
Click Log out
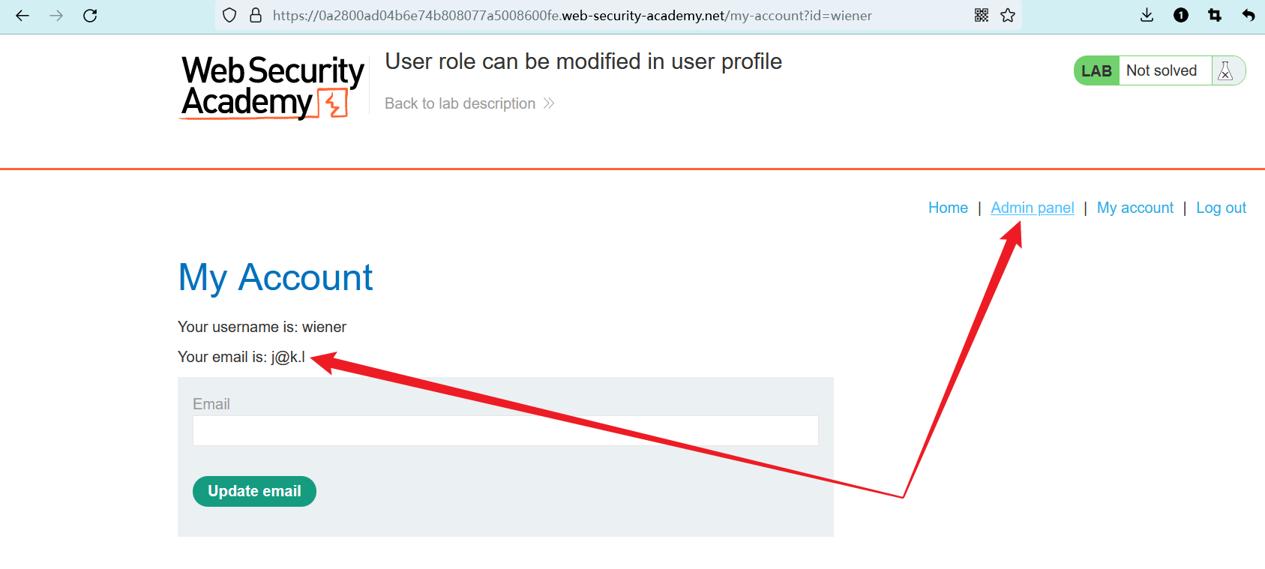click(x=1221, y=208)
